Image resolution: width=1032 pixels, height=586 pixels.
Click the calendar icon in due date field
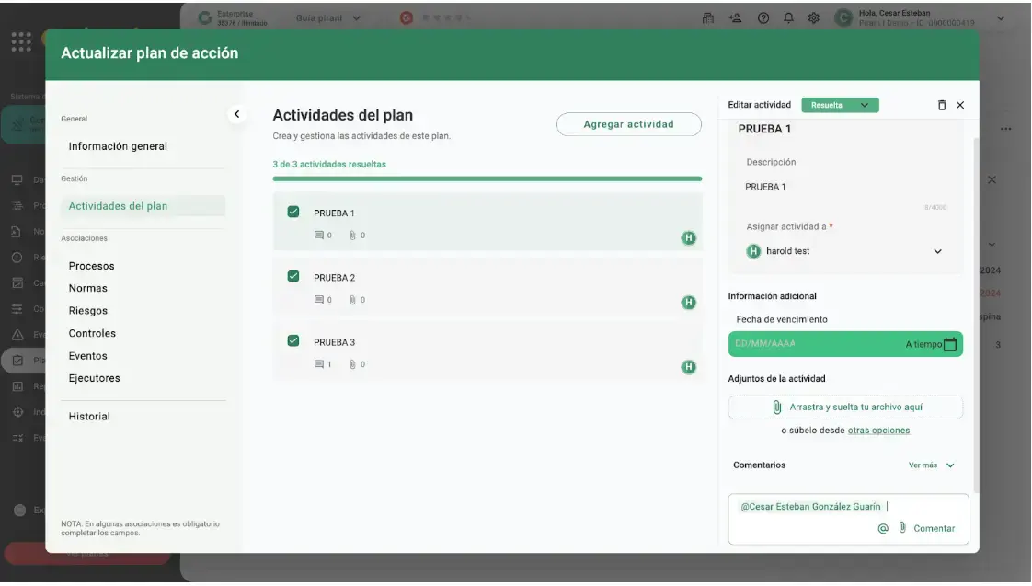click(950, 344)
